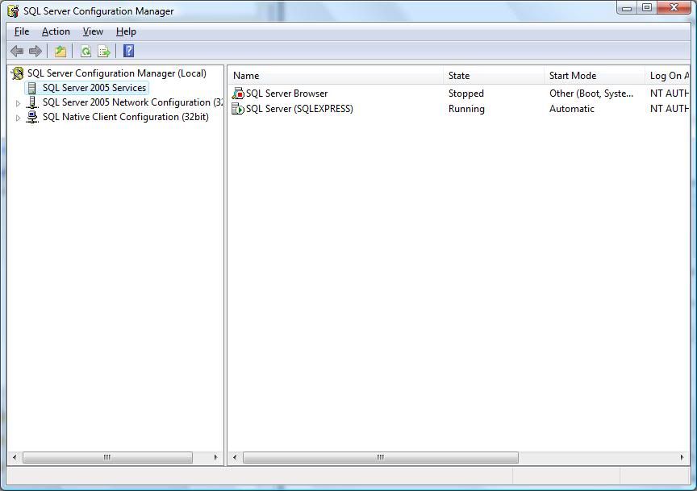Select SQL Server 2005 Services tree item
The width and height of the screenshot is (697, 491).
(94, 88)
